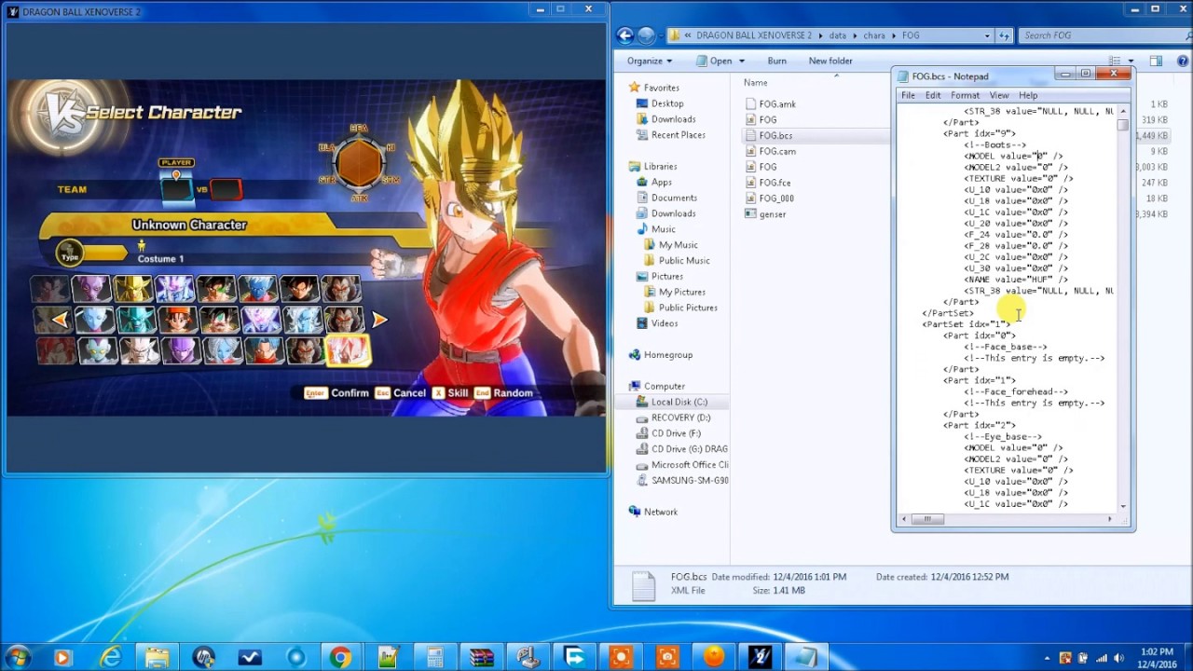
Task: Refresh the FOG folder view
Action: pyautogui.click(x=1005, y=35)
